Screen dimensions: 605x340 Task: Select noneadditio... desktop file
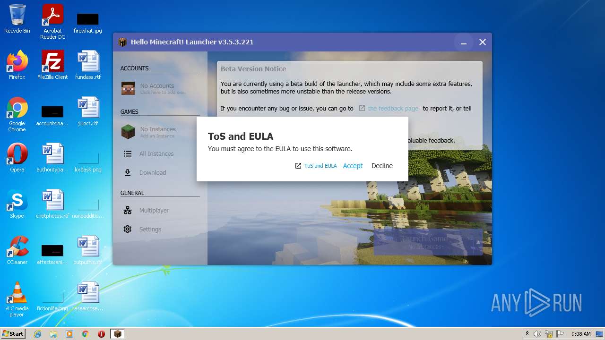coord(88,208)
